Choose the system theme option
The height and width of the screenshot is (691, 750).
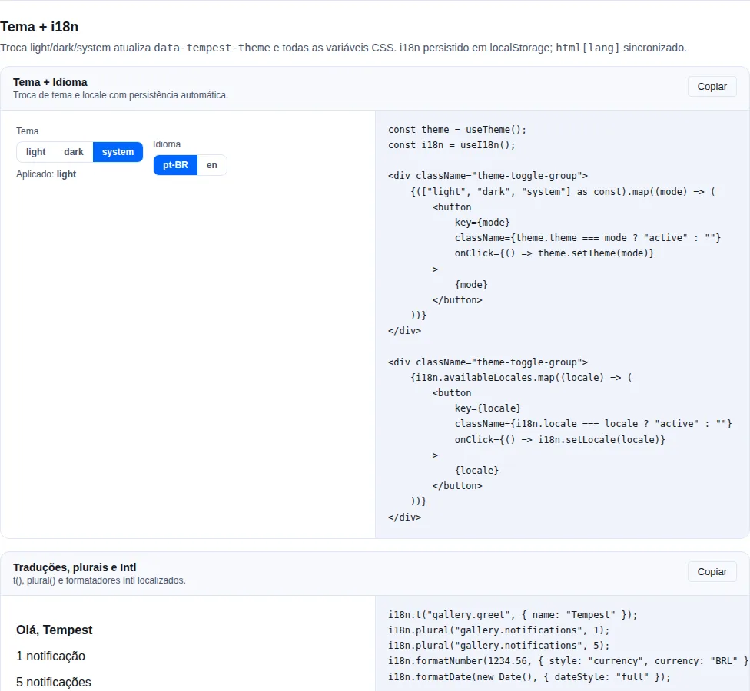(118, 152)
